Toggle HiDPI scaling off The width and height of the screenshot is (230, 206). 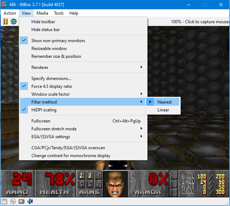[x=83, y=110]
